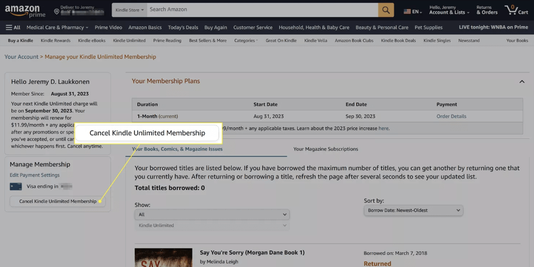The image size is (534, 267).
Task: Switch to Your Magazine Subscriptions tab
Action: [x=326, y=149]
